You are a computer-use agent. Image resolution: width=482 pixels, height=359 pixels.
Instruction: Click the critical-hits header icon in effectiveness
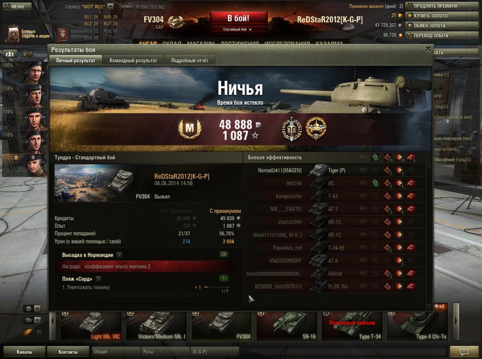tap(387, 157)
